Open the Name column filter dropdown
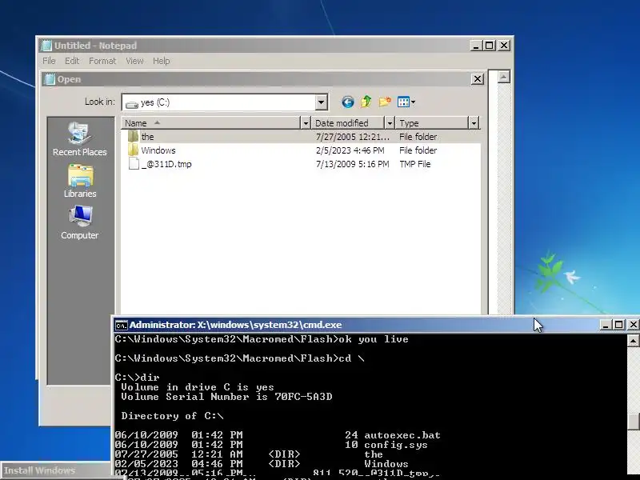Screen dimensions: 640x480 pyautogui.click(x=306, y=123)
